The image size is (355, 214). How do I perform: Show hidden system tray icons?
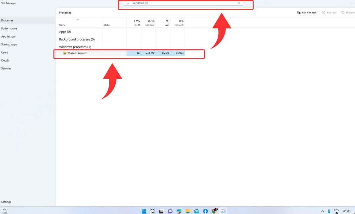pos(322,211)
